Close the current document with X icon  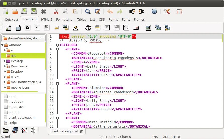coord(44,11)
